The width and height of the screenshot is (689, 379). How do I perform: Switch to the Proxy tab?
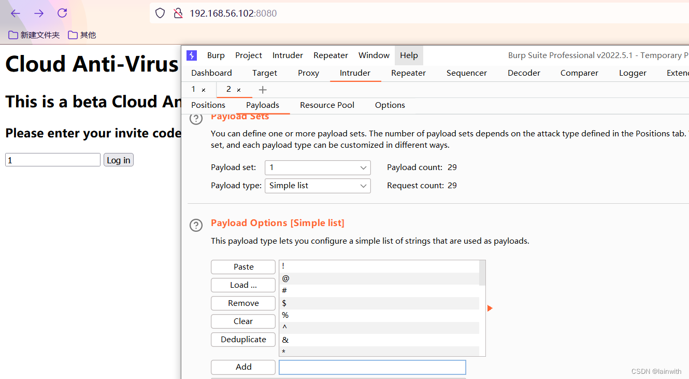(x=308, y=73)
